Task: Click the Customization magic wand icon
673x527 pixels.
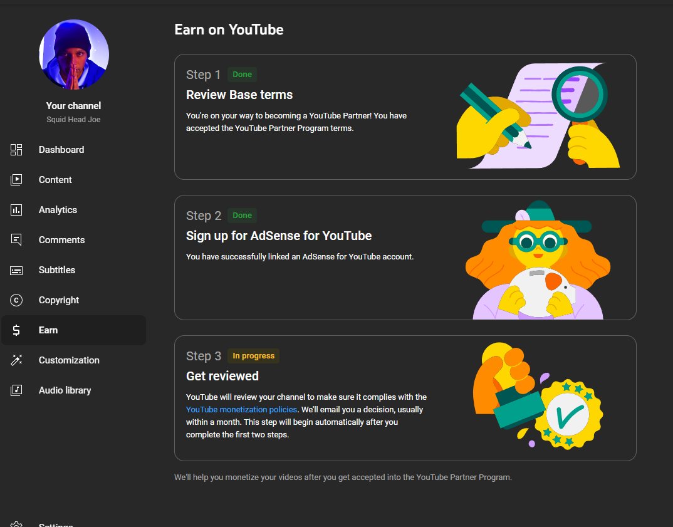Action: coord(16,360)
